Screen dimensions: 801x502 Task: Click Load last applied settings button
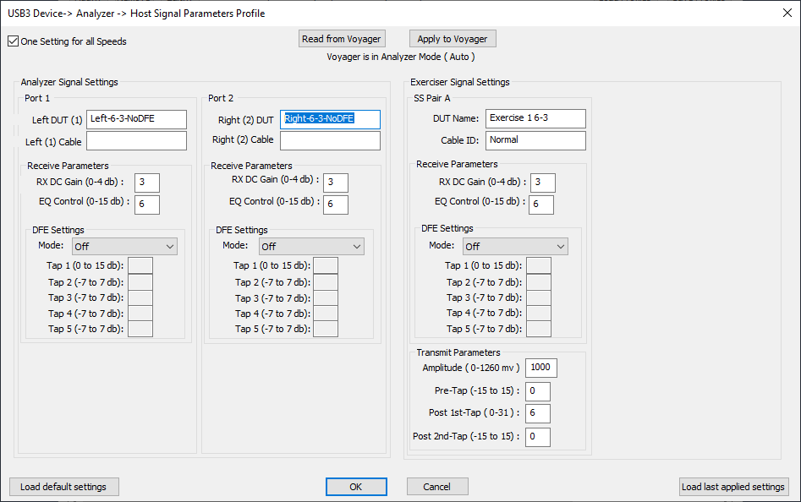[x=734, y=487]
